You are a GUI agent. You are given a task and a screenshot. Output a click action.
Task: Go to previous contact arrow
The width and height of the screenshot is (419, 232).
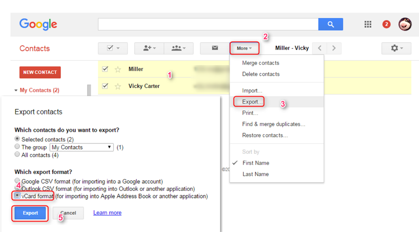[x=319, y=48]
